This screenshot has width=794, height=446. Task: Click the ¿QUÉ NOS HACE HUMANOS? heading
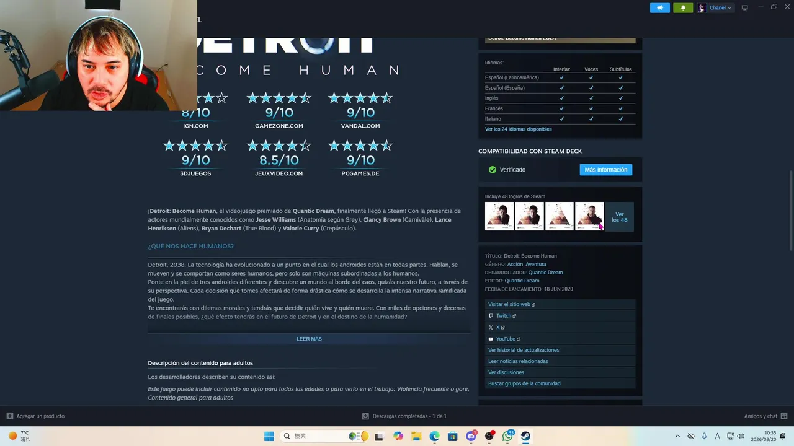[x=190, y=246]
